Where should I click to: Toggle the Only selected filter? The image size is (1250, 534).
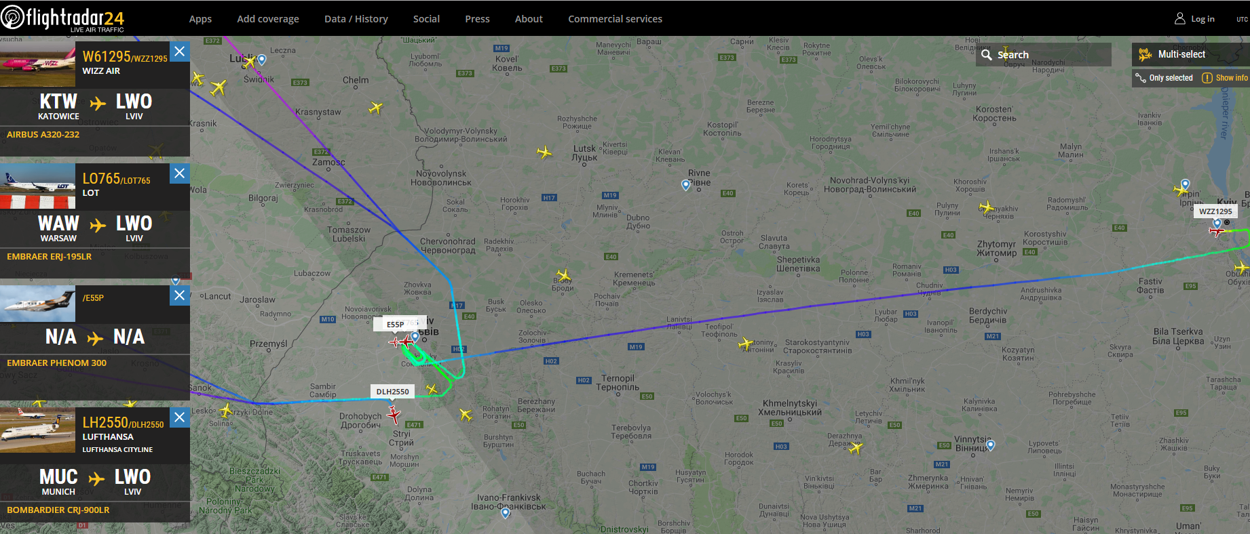pos(1164,78)
